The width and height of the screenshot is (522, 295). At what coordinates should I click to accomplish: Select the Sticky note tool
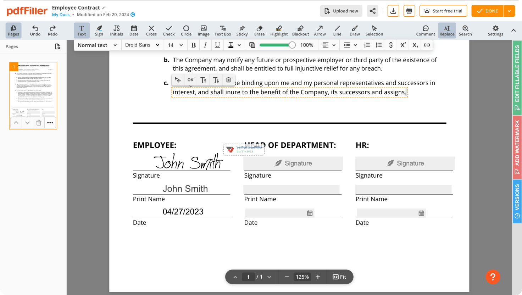point(242,30)
